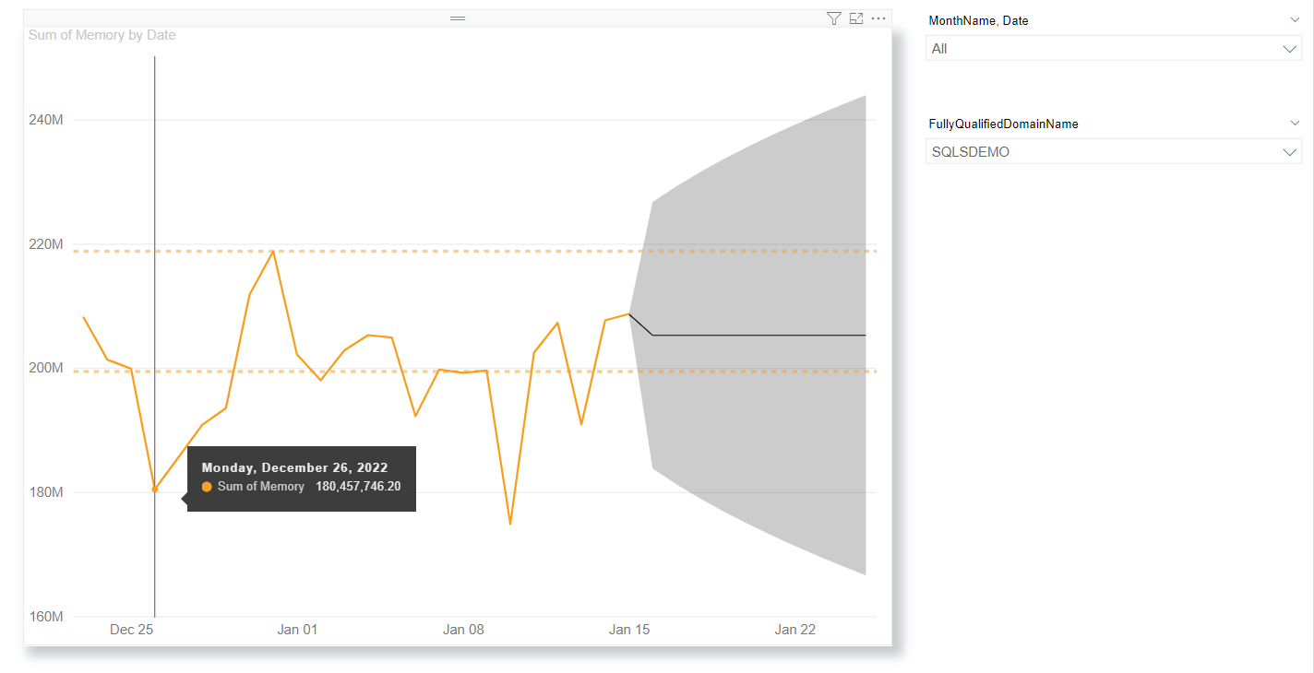Screen dimensions: 1314x673
Task: Click the Sum of Memory by Date title
Action: pos(102,35)
